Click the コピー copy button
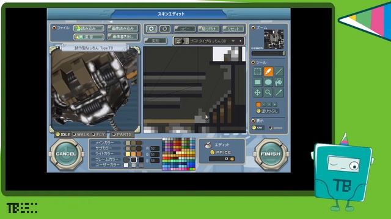The height and width of the screenshot is (219, 391). point(185,29)
